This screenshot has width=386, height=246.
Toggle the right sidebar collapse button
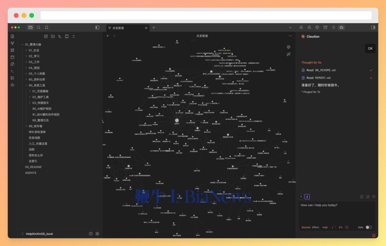[373, 27]
